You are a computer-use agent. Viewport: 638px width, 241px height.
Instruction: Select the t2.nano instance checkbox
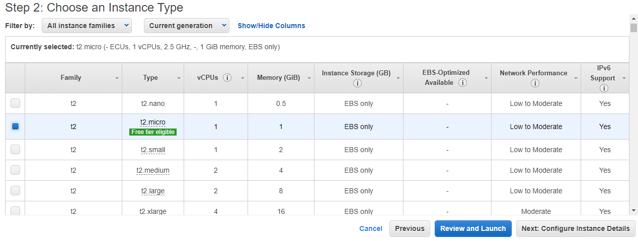coord(16,103)
